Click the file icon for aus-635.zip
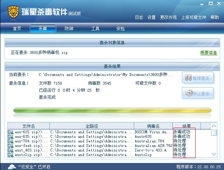224x170 pixels. [11, 137]
